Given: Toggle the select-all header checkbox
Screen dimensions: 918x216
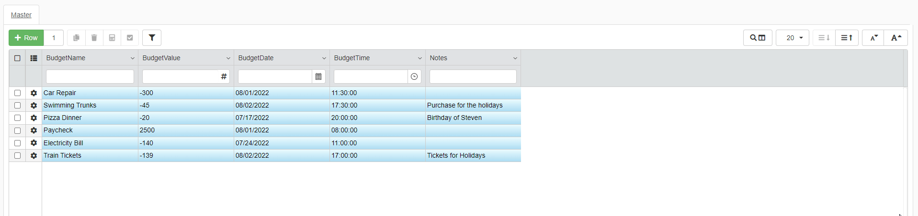Looking at the screenshot, I should click(18, 58).
